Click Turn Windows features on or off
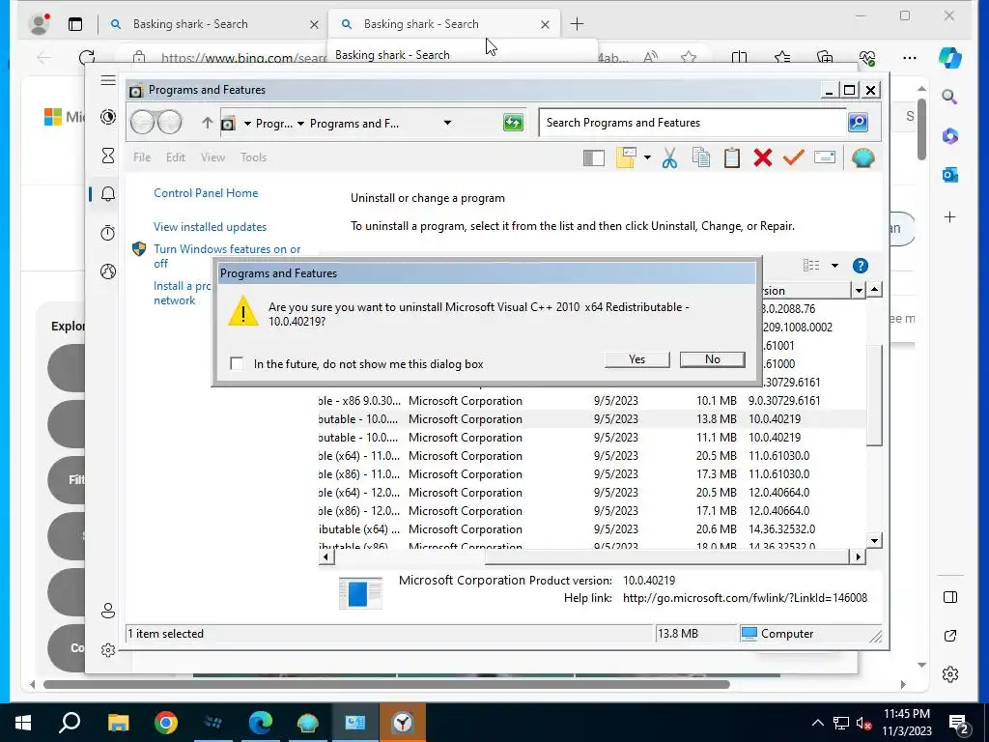Image resolution: width=989 pixels, height=742 pixels. (x=227, y=256)
